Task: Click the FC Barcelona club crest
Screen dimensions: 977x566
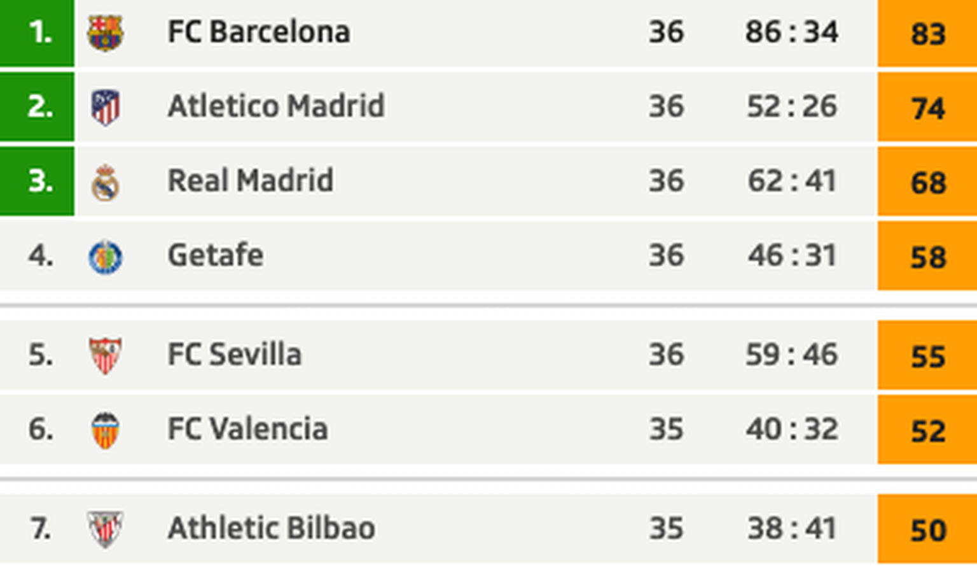Action: pyautogui.click(x=105, y=32)
